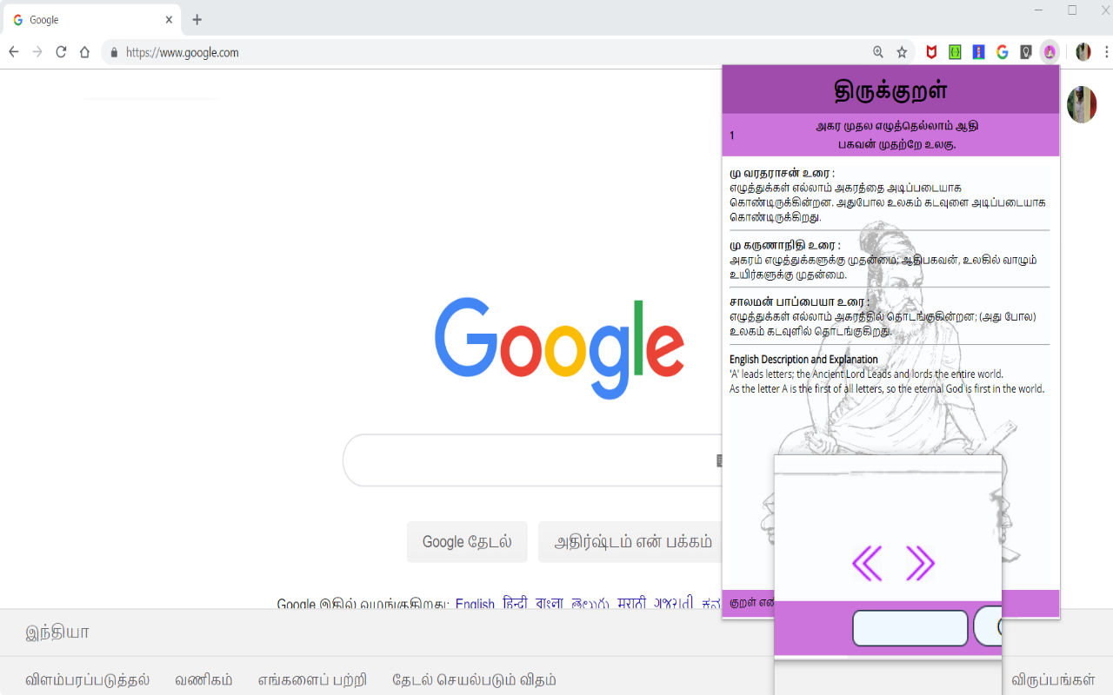Click the 'மு கருணாநிதி உரை :' heading
This screenshot has width=1113, height=695.
coord(785,245)
